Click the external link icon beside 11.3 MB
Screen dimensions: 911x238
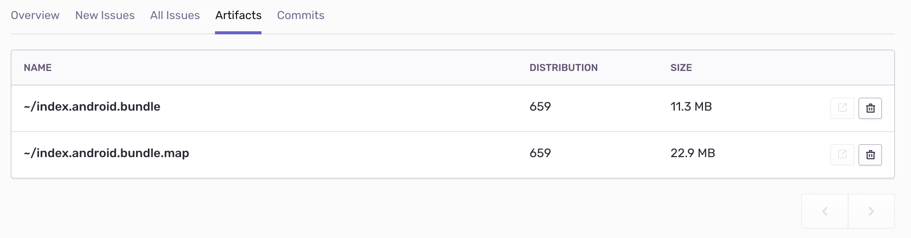pyautogui.click(x=842, y=108)
